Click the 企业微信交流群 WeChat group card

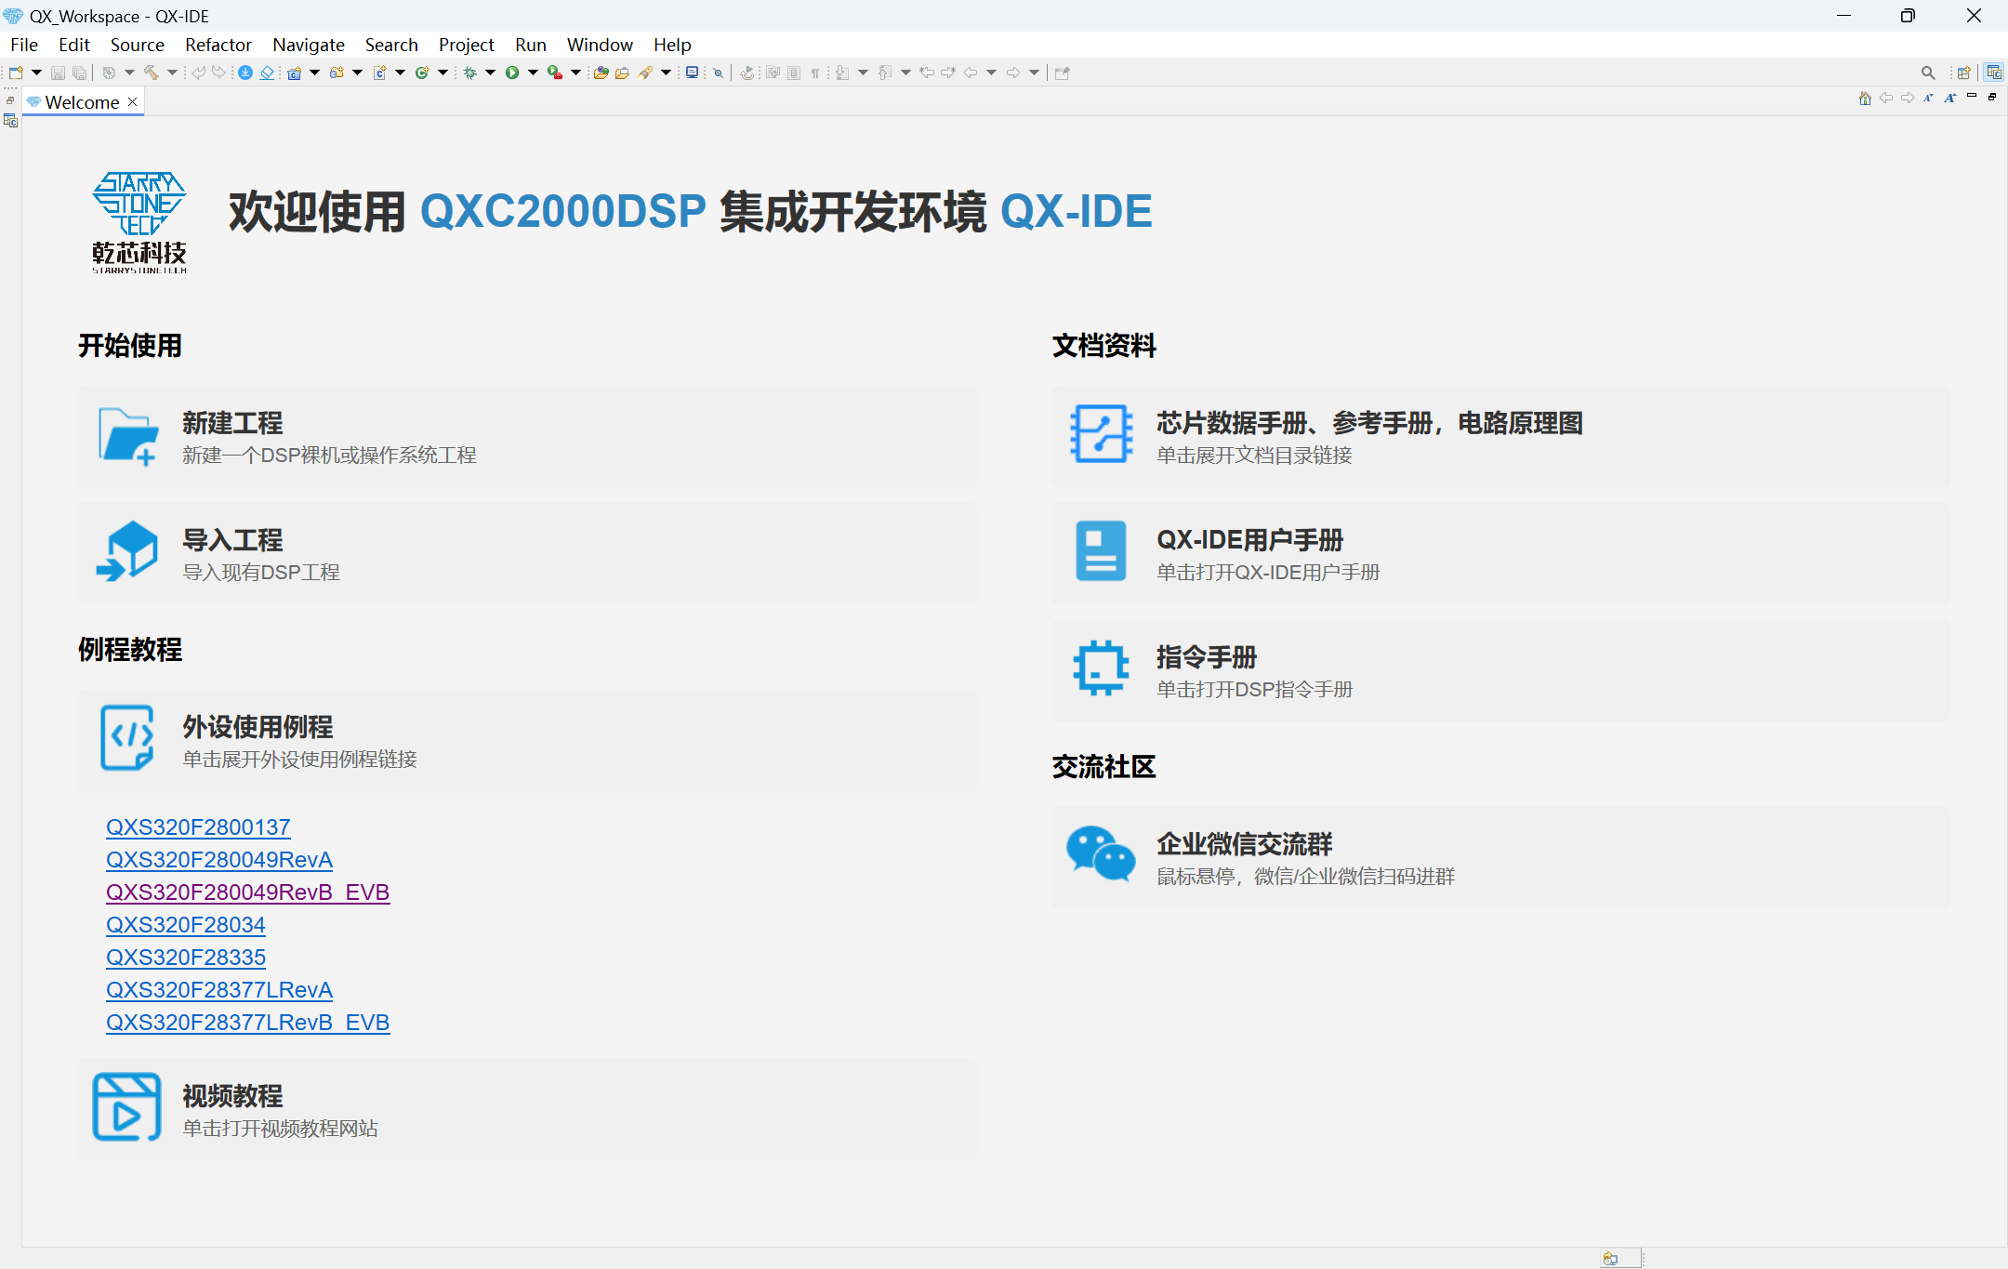[1501, 857]
